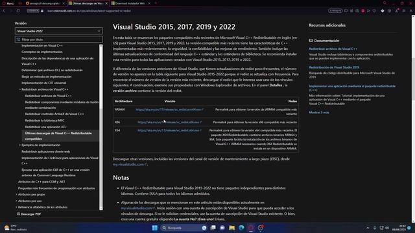Open my.visualstudio.com link below the table
This screenshot has height=233, width=415.
[130, 164]
